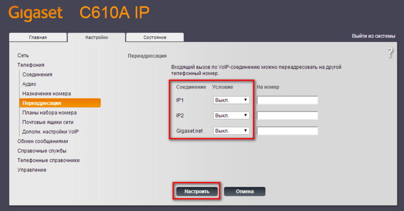Open Планы набора номера settings
404x211 pixels.
point(49,113)
